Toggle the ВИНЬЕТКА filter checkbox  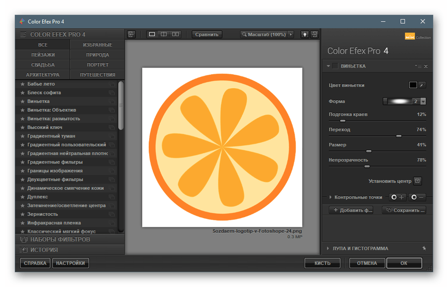click(335, 66)
